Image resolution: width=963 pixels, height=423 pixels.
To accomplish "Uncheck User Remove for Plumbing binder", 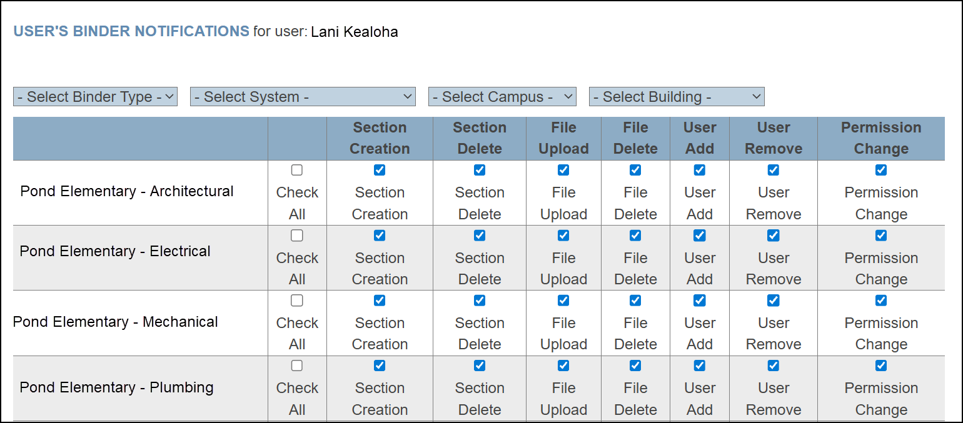I will [774, 366].
